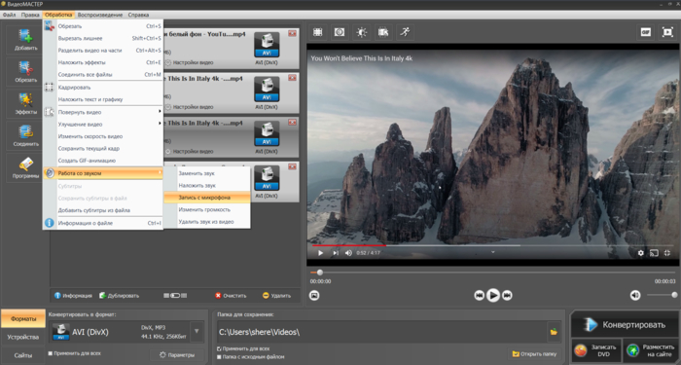Click Дублировать below the file list
This screenshot has width=681, height=365.
click(x=119, y=296)
